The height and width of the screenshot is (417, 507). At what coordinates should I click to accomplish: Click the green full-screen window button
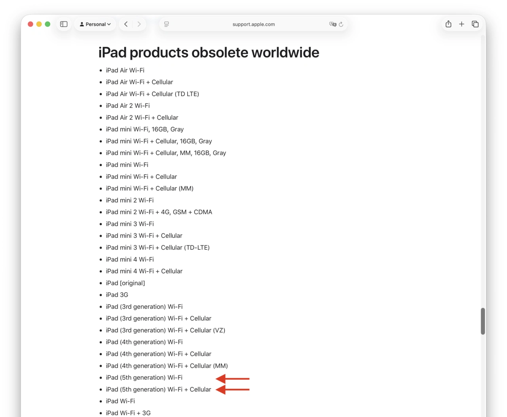[48, 24]
